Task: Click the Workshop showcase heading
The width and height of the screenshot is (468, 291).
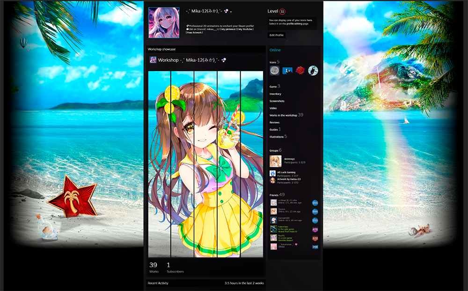Action: (x=161, y=49)
